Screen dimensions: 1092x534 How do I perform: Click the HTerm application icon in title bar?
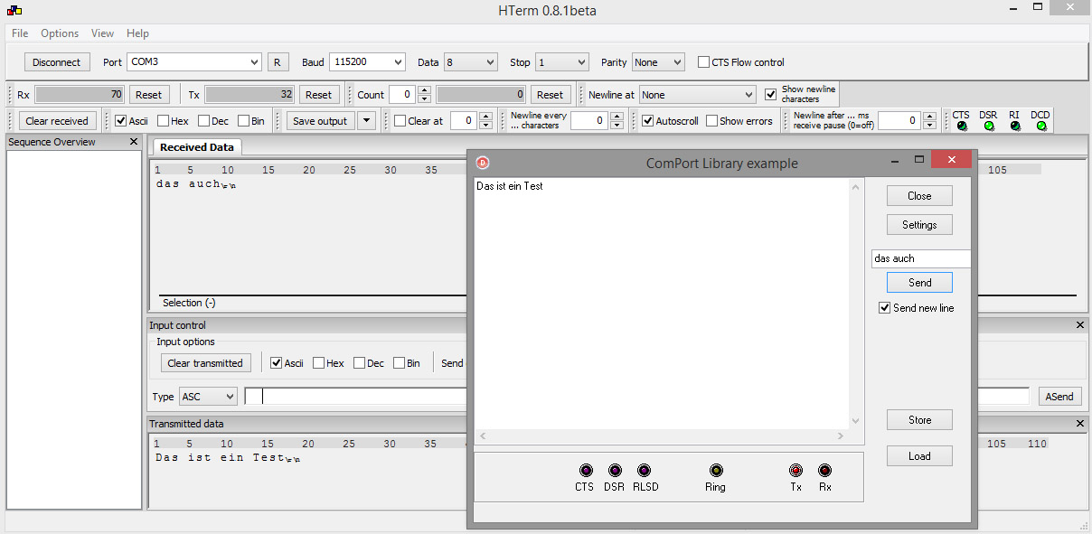tap(14, 11)
